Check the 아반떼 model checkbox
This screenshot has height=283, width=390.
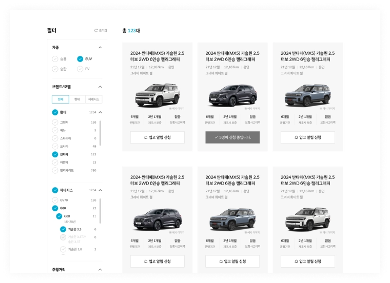pyautogui.click(x=55, y=162)
